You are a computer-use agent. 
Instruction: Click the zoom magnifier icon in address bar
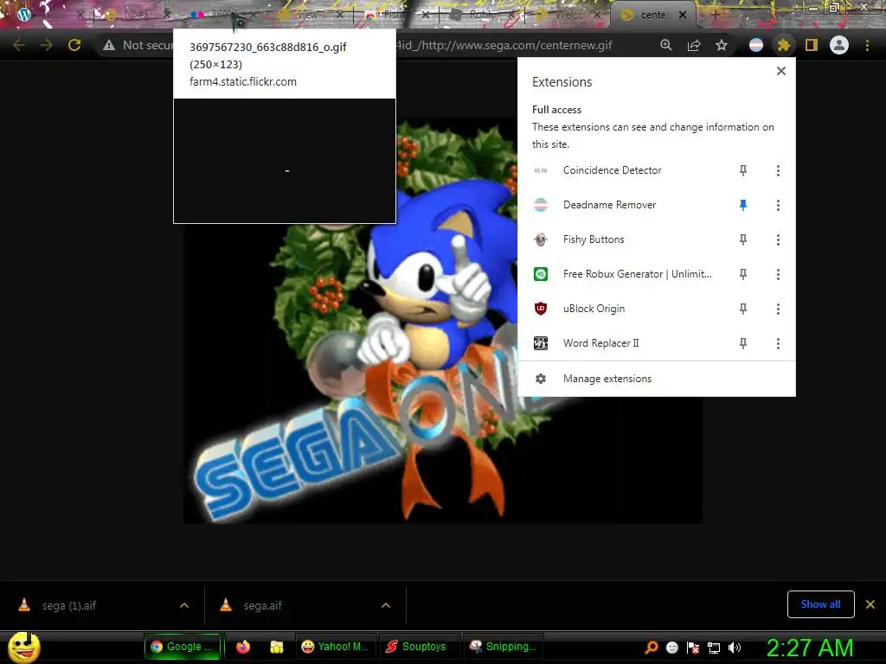click(x=666, y=45)
